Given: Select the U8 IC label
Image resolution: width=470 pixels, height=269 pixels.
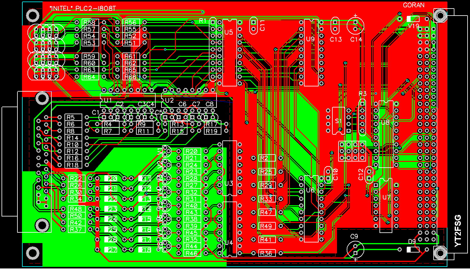Looking at the screenshot, I should (386, 122).
